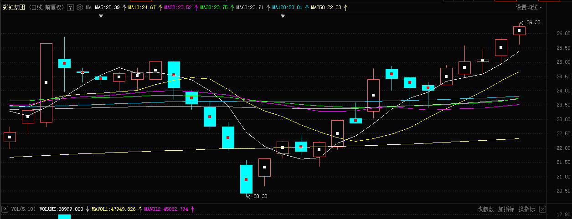
Task: Click 加指标 to add an indicator
Action: pos(506,209)
